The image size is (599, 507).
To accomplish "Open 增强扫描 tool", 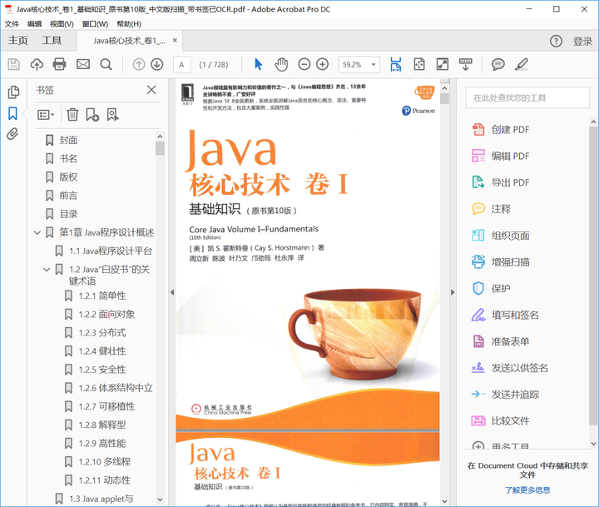I will (501, 262).
